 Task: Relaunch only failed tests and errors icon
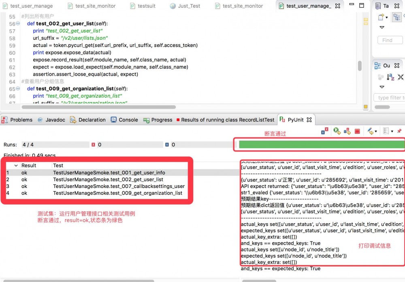click(347, 131)
